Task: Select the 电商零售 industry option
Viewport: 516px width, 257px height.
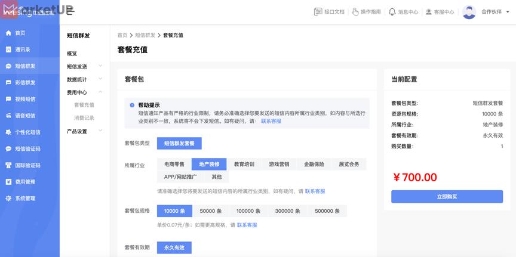Action: pos(174,165)
